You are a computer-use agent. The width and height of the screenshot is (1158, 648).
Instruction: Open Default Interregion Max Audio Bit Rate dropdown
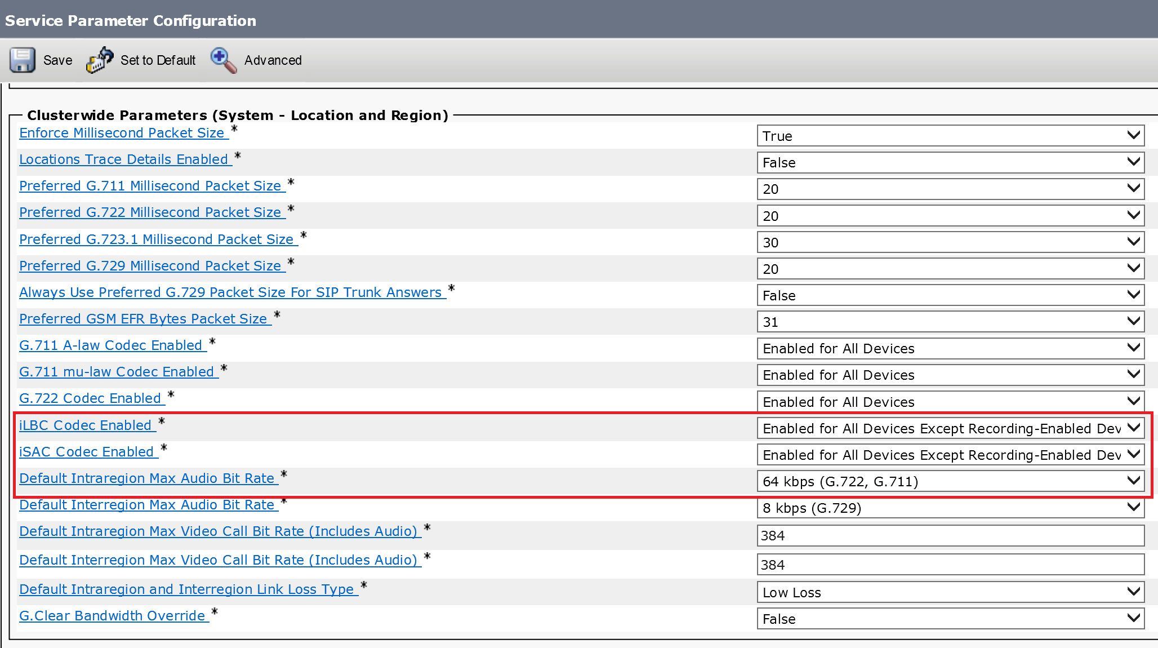coord(950,508)
